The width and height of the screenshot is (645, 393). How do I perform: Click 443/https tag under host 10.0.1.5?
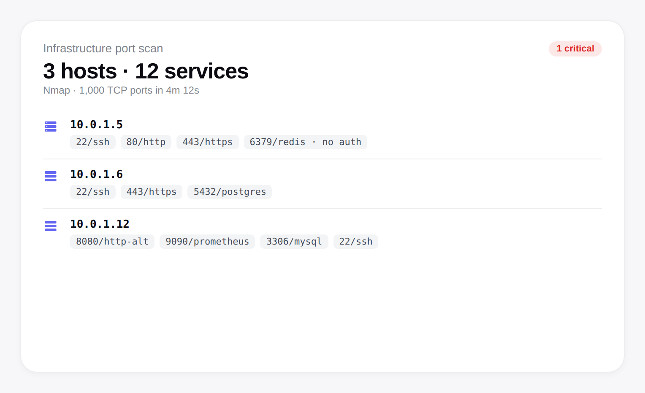[207, 142]
